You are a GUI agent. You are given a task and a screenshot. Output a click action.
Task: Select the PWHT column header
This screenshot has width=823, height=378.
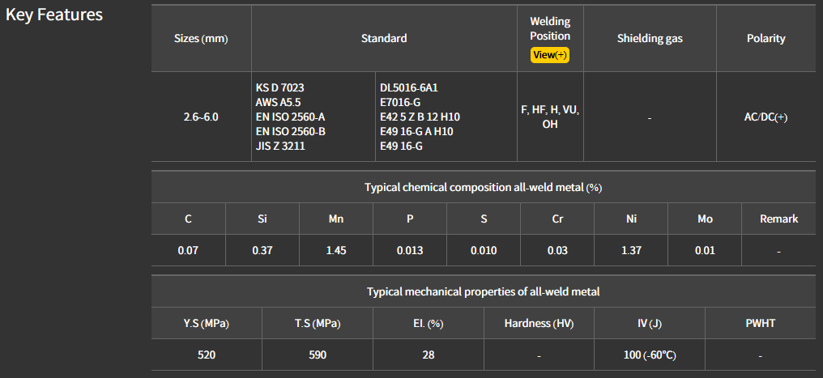(x=760, y=323)
